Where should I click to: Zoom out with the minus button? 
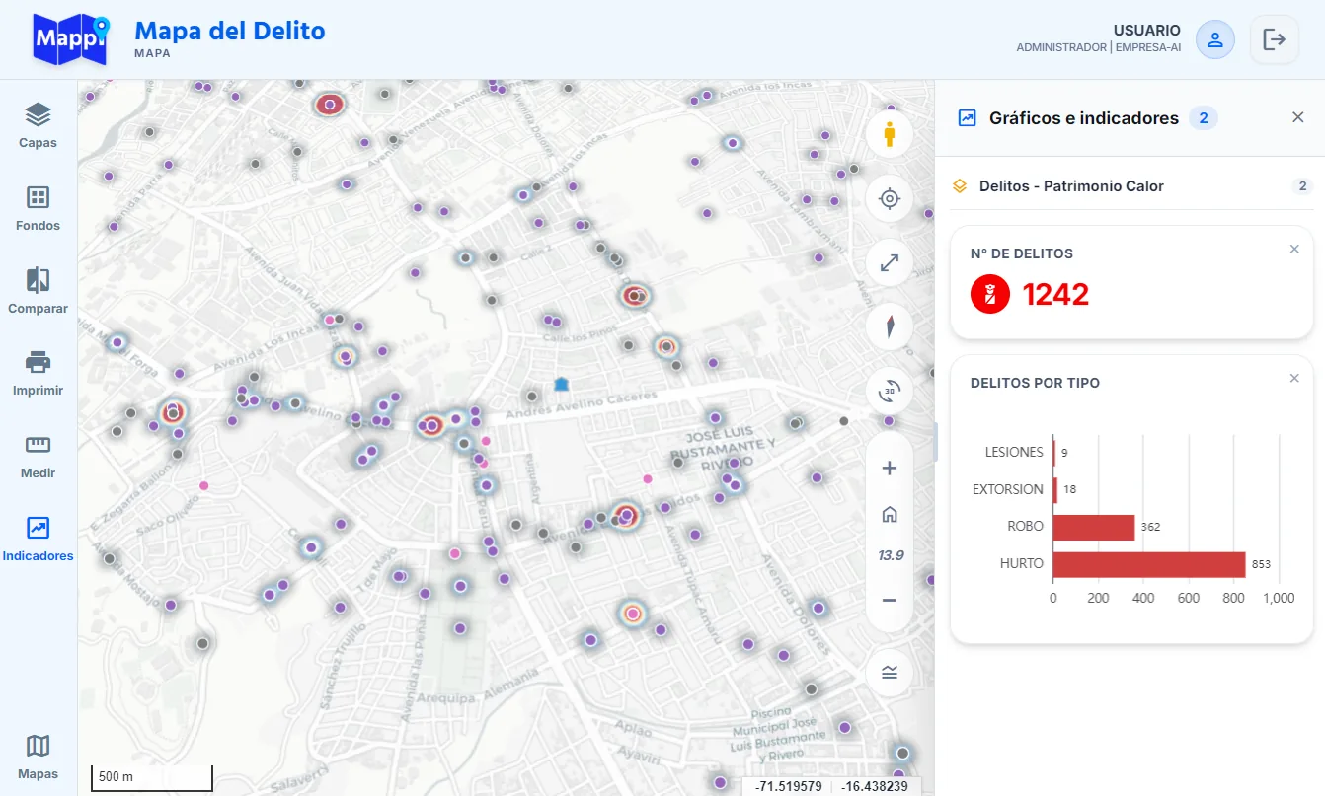point(890,600)
